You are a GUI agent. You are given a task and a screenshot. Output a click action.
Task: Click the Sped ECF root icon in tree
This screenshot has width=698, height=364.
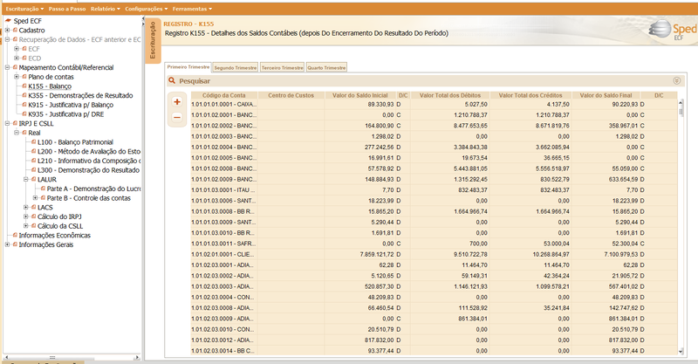coord(8,20)
